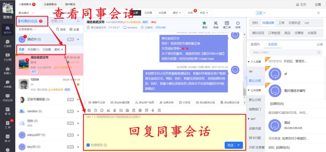Viewport: 326px width, 152px height.
Task: Select the top 全部 segment filter
Action: click(x=135, y=13)
